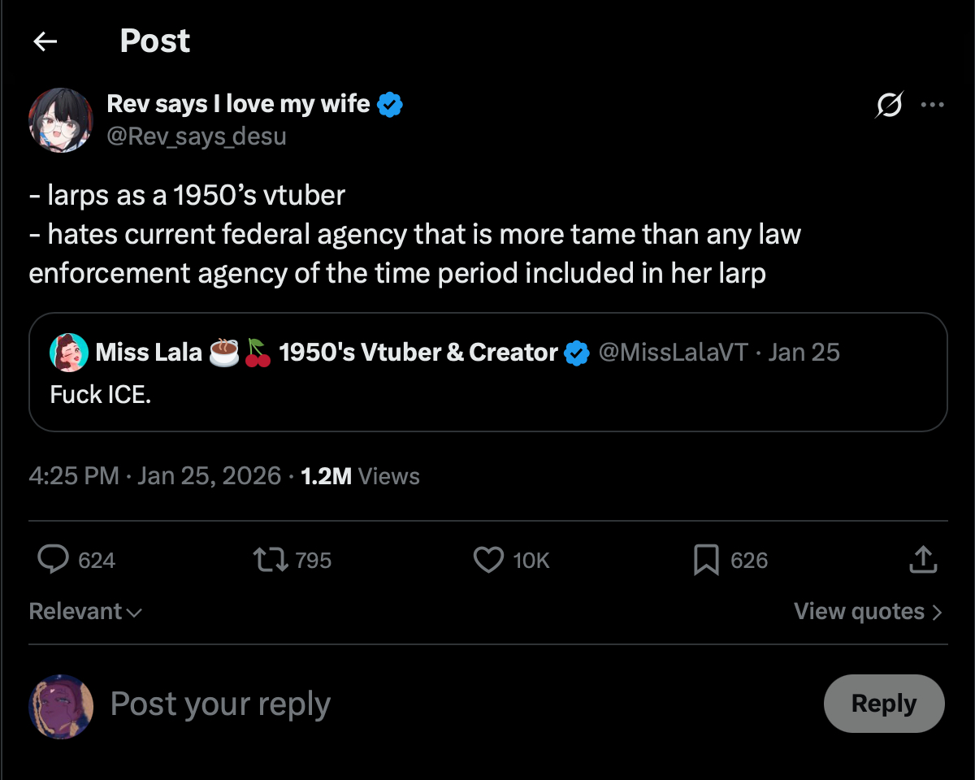
Task: Open Rev's profile avatar
Action: click(61, 120)
